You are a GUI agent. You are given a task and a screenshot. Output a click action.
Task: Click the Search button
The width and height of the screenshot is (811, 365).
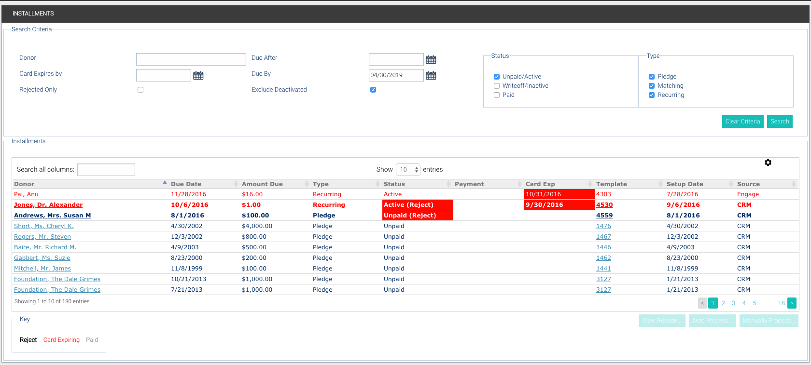click(780, 122)
